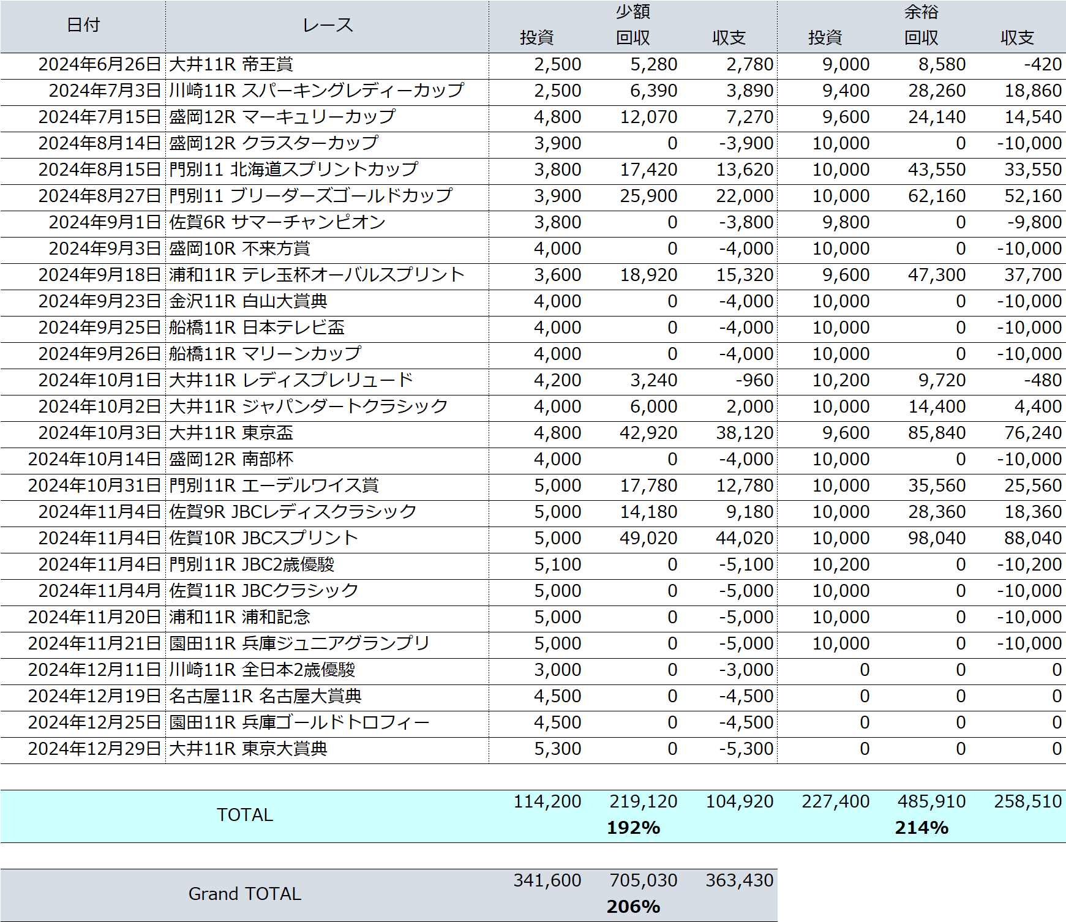Select 浦和11R 浦和記念 cell
This screenshot has width=1066, height=922.
coord(239,617)
